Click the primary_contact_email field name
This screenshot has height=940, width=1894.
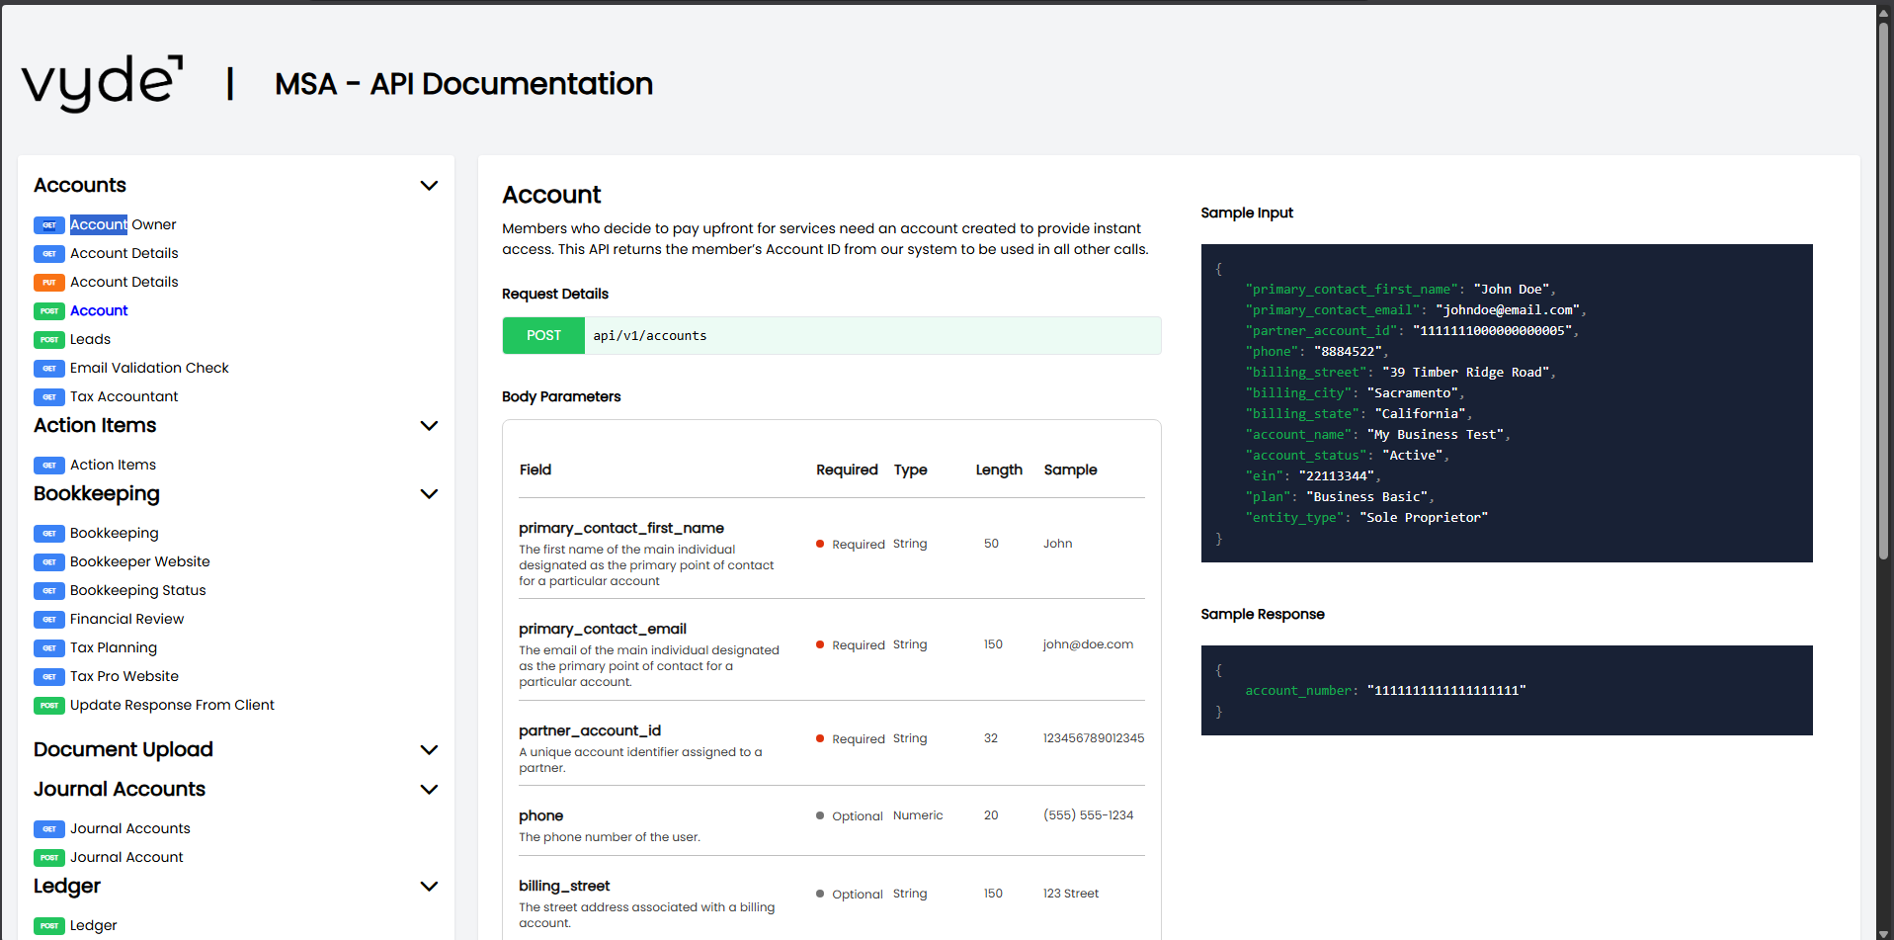pos(603,629)
